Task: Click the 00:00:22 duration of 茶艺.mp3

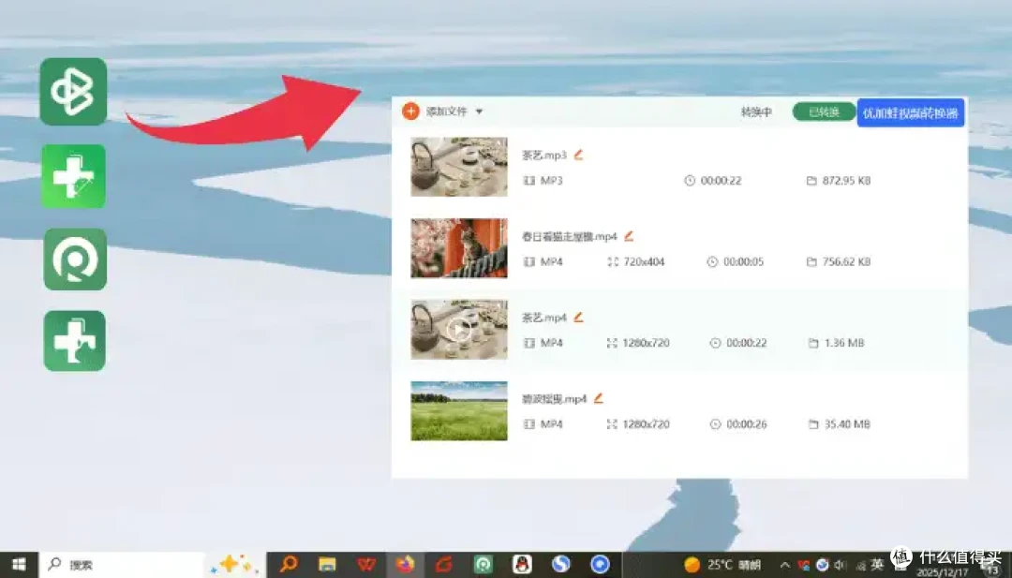Action: (721, 181)
